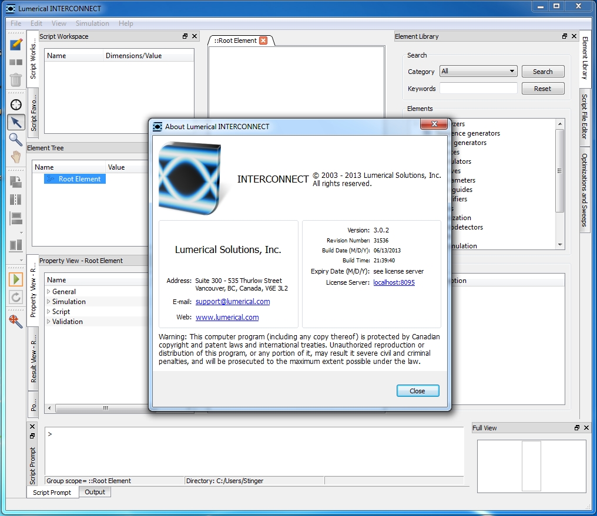597x516 pixels.
Task: Float the Full View panel
Action: [x=577, y=428]
